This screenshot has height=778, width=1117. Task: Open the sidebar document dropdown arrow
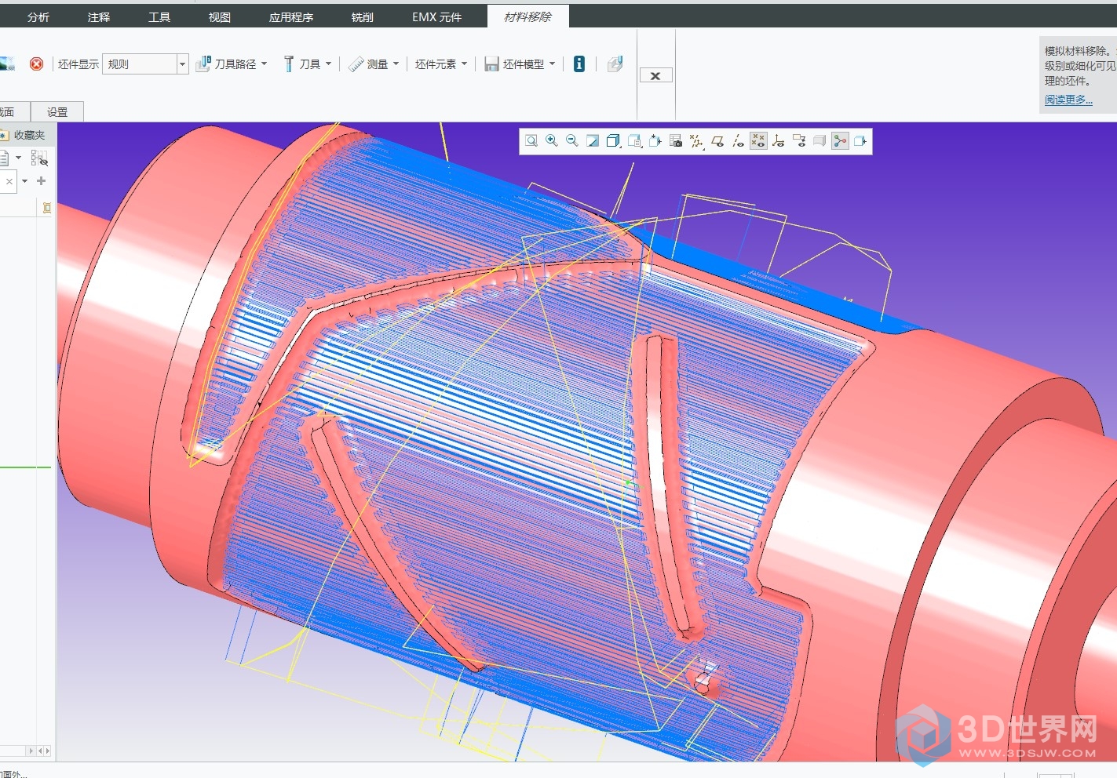[x=19, y=158]
